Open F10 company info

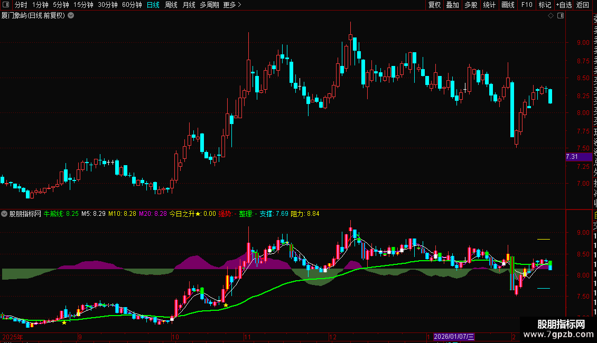pos(527,5)
